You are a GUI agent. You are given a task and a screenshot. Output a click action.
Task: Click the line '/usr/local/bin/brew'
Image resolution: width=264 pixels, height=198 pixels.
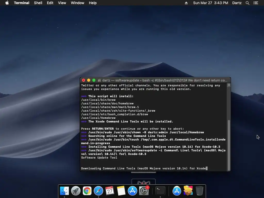98,100
